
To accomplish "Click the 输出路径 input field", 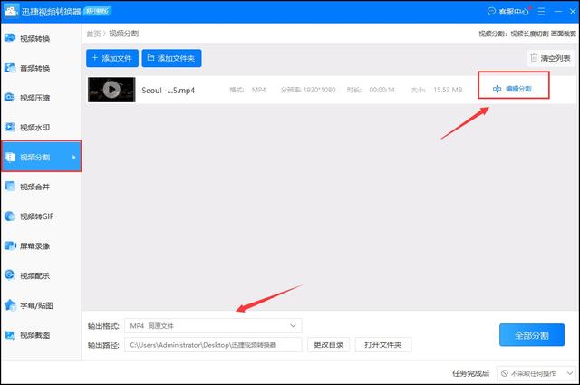I will [213, 344].
